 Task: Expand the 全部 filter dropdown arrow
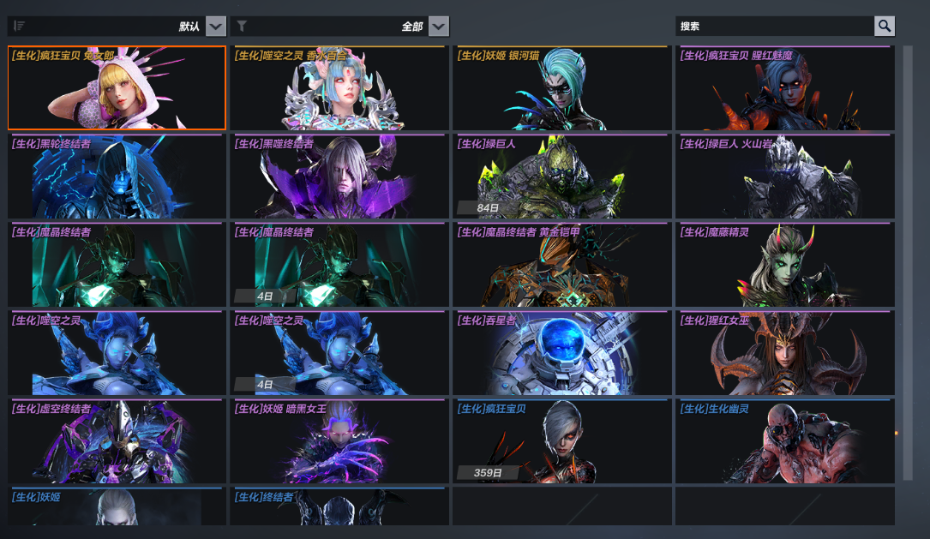click(x=438, y=26)
